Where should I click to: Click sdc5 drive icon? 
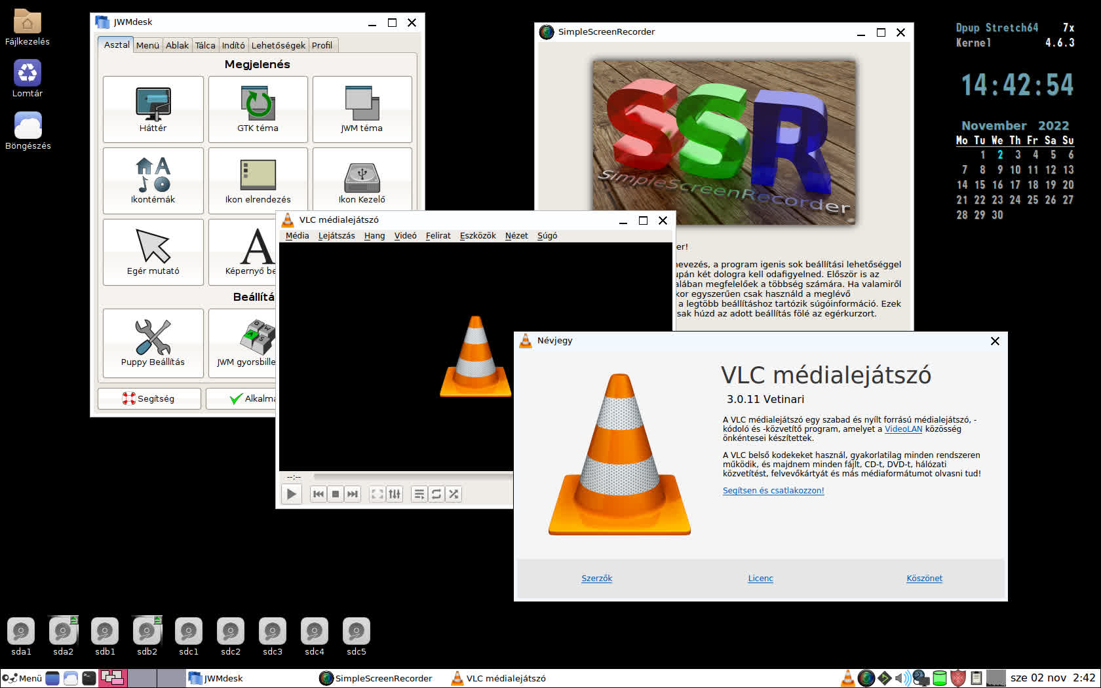tap(357, 636)
